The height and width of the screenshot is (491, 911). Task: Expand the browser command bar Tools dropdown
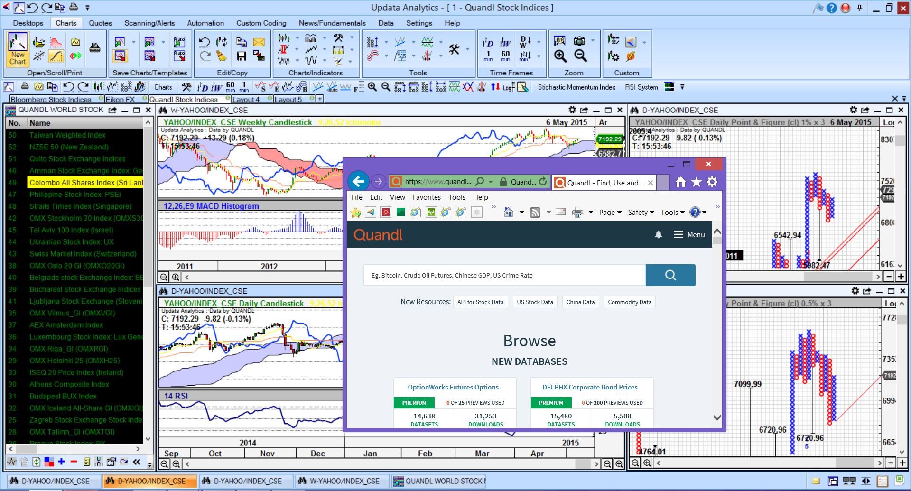(x=673, y=213)
